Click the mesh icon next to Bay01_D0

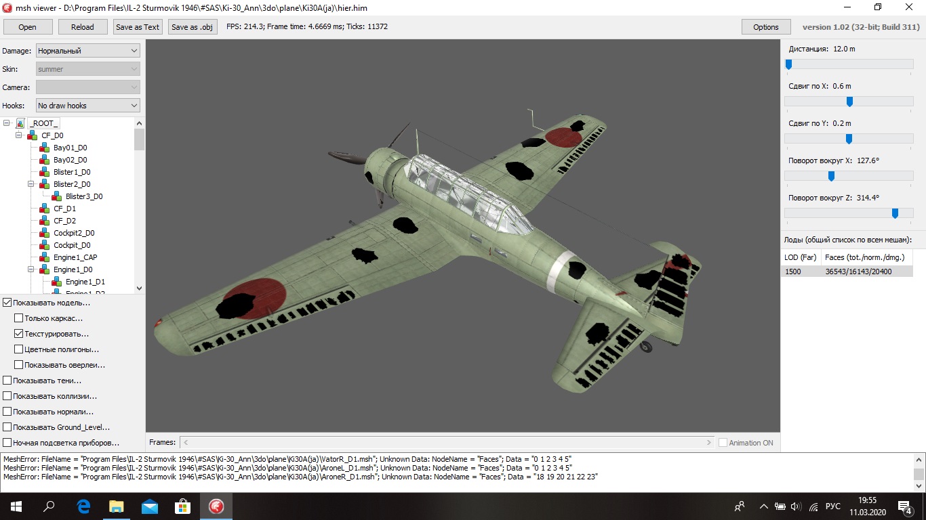44,148
